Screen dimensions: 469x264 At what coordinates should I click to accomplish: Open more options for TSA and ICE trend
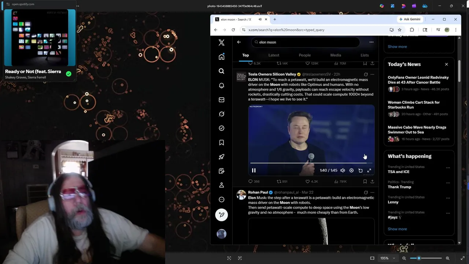pos(448,168)
